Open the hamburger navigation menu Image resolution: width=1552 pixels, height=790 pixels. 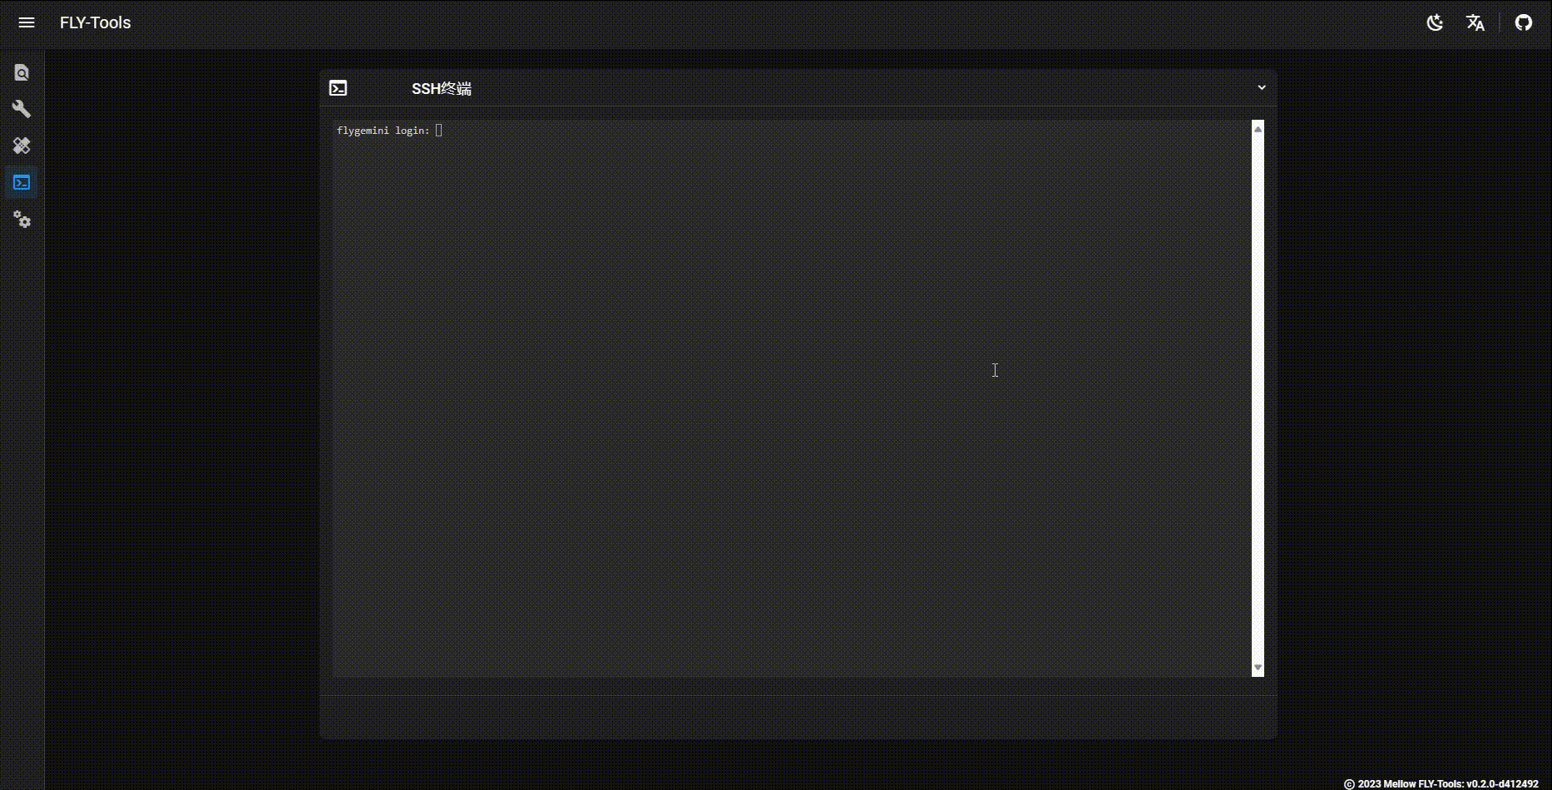[x=27, y=22]
